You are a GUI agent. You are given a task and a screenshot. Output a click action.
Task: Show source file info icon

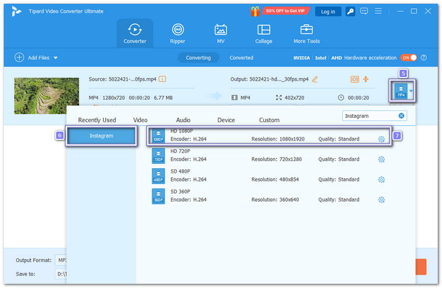[x=162, y=79]
